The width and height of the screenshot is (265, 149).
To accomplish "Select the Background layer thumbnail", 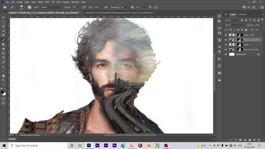I will 232,54.
